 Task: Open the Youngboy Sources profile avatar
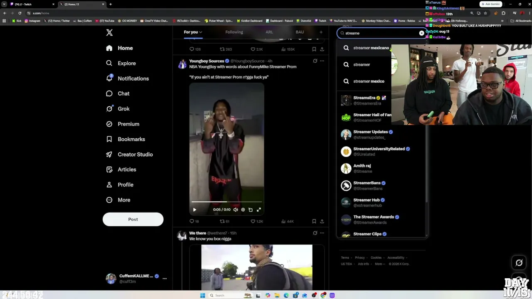click(182, 64)
